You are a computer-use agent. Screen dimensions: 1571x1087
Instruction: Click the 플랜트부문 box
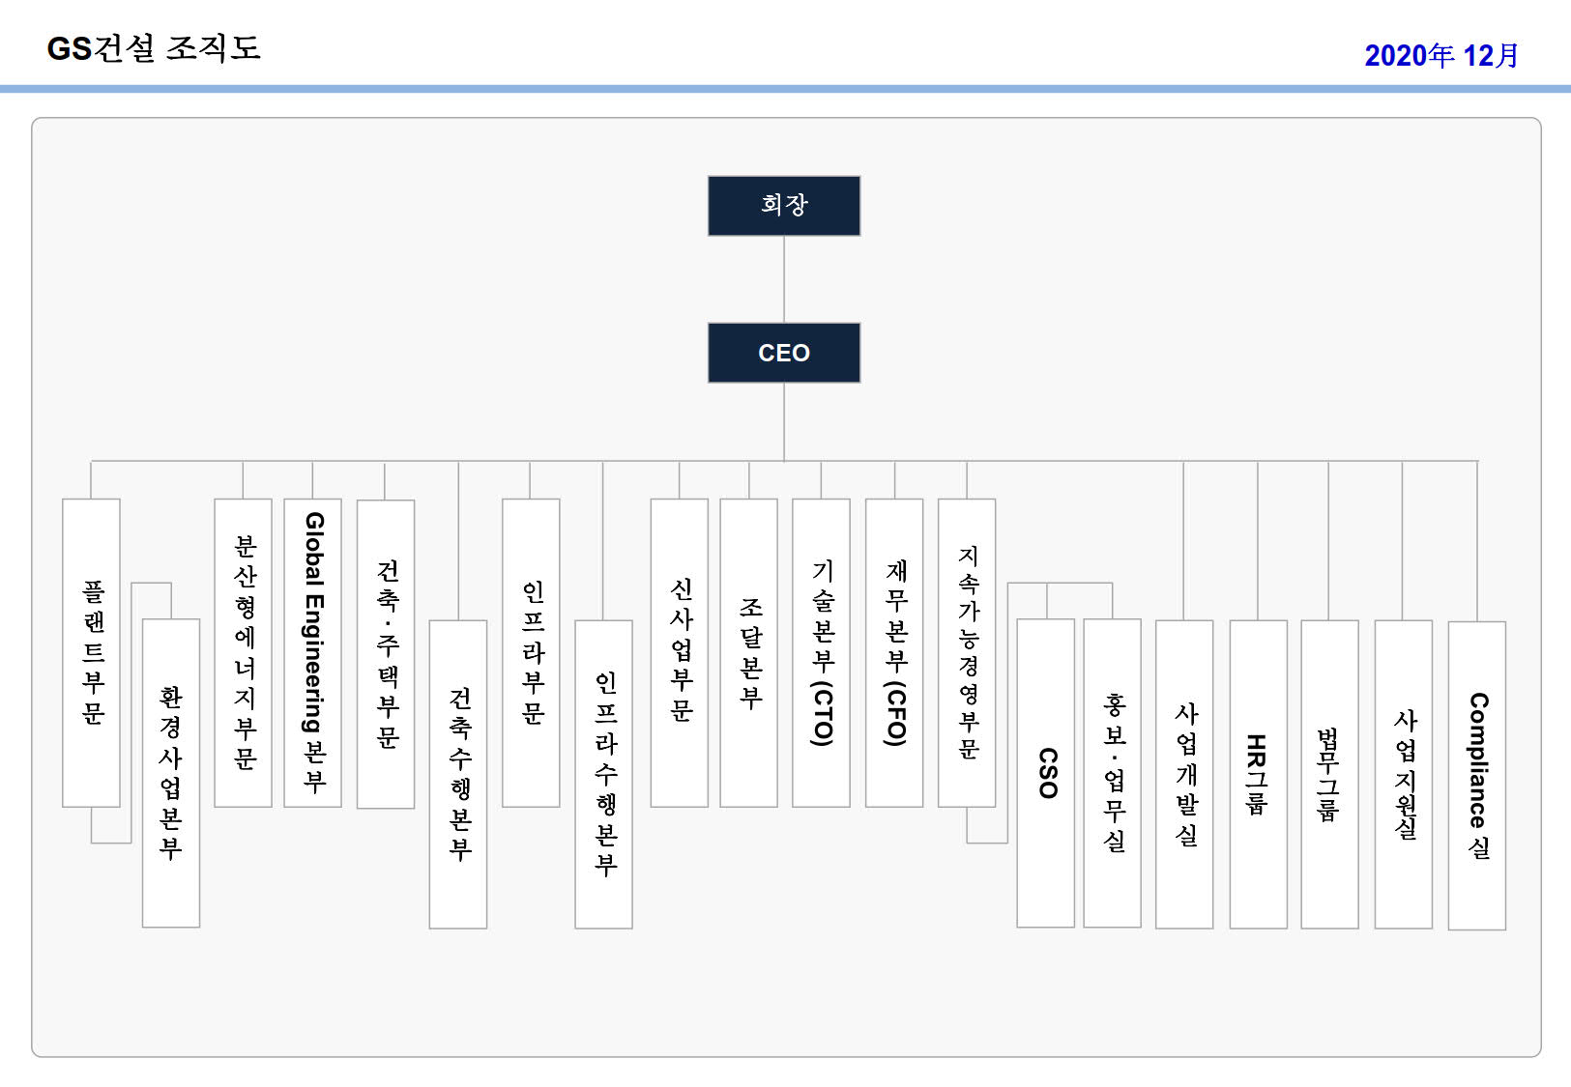point(91,652)
